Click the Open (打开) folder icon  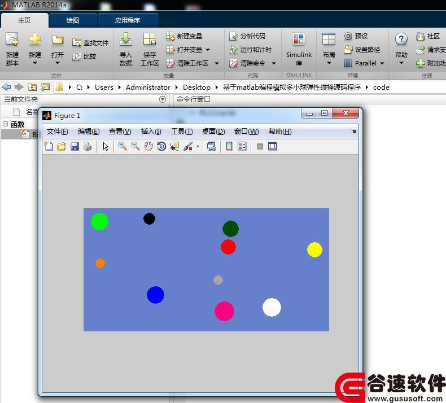point(58,40)
